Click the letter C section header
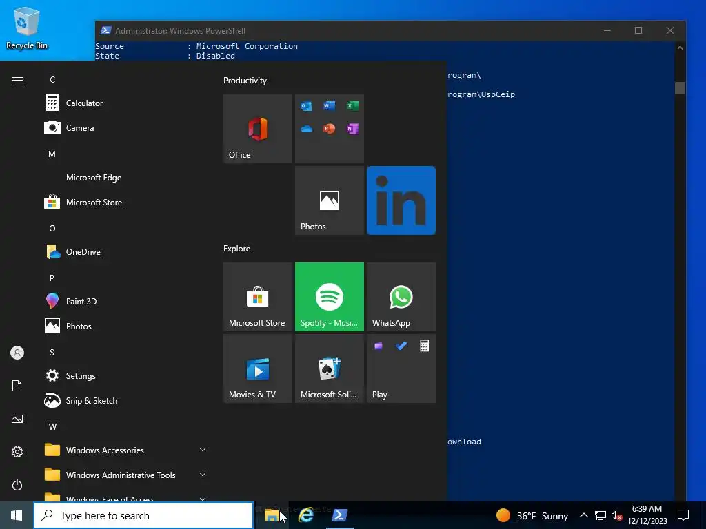 (52, 80)
